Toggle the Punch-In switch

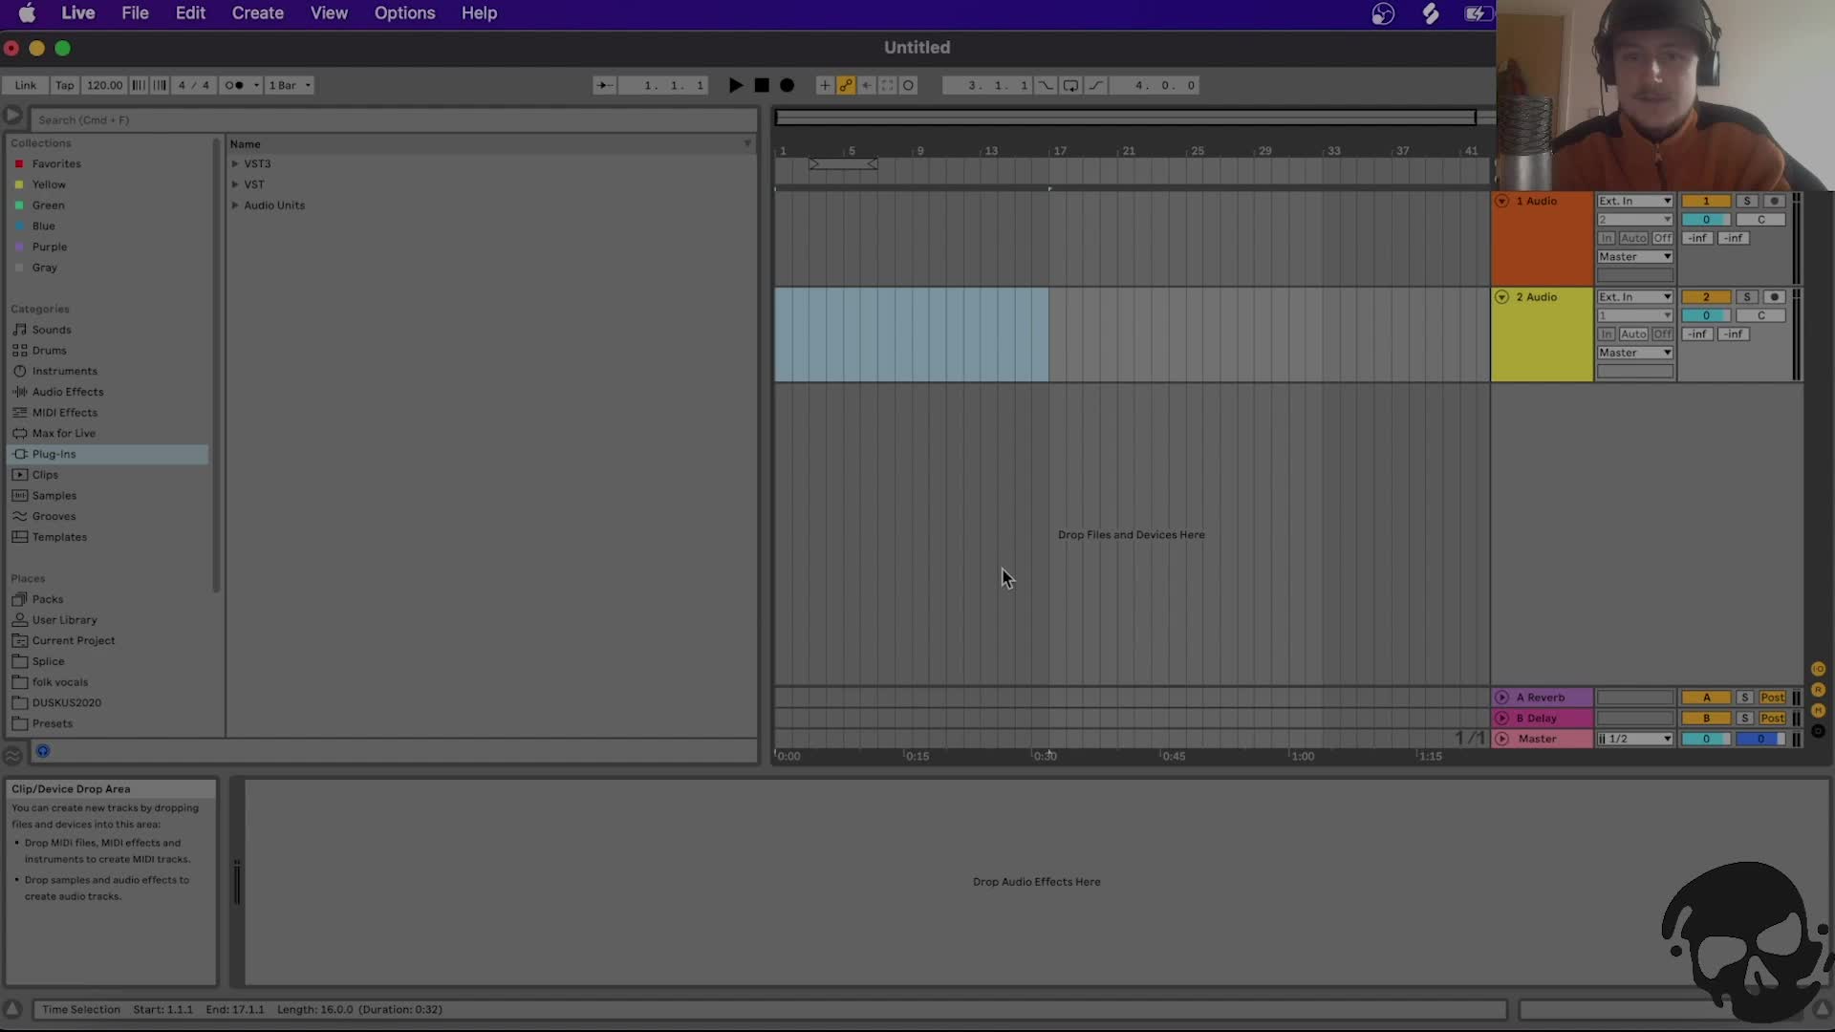[1047, 85]
